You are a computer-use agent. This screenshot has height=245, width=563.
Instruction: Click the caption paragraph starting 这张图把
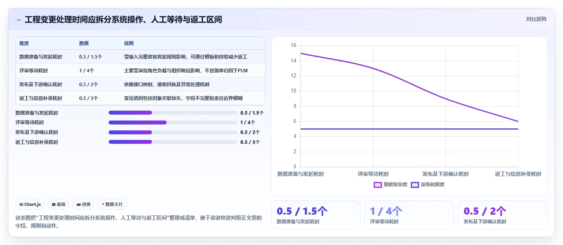coord(139,222)
